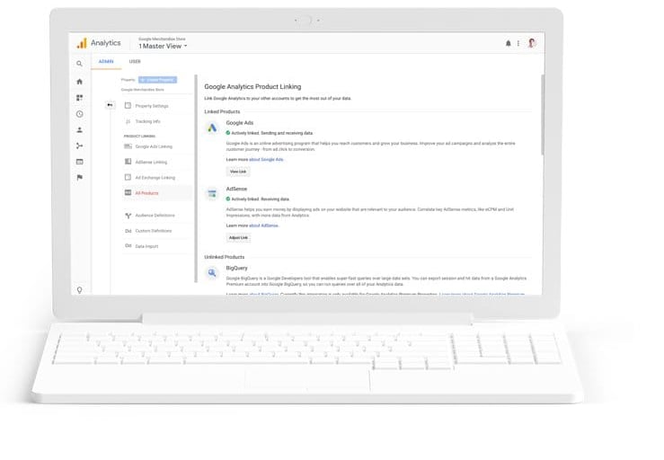Open the about AdSense link

coord(264,226)
